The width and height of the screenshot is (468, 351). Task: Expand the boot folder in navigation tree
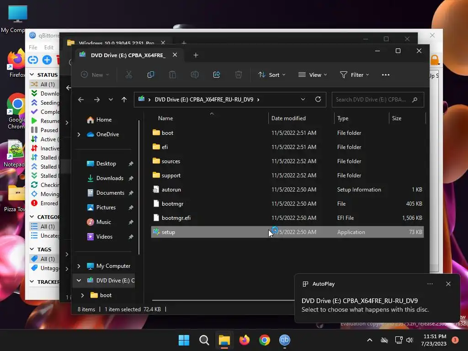coord(83,295)
